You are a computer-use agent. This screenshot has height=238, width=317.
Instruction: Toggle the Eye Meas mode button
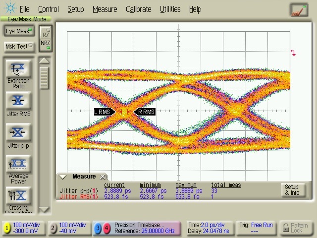point(18,31)
